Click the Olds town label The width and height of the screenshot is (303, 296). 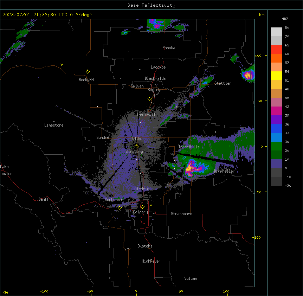pos(136,139)
